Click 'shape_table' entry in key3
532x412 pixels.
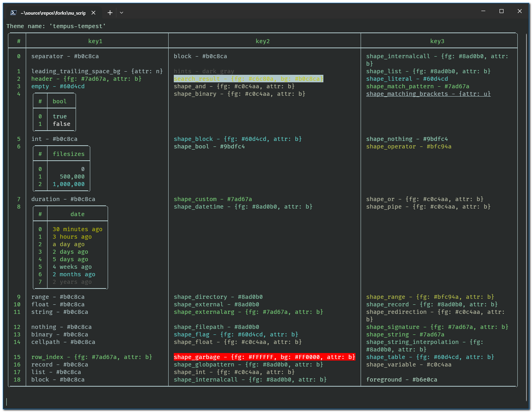tap(430, 357)
